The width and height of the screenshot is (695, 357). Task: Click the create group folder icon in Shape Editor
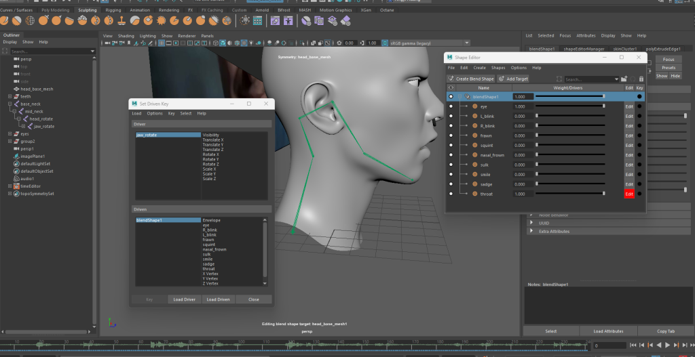click(x=624, y=79)
